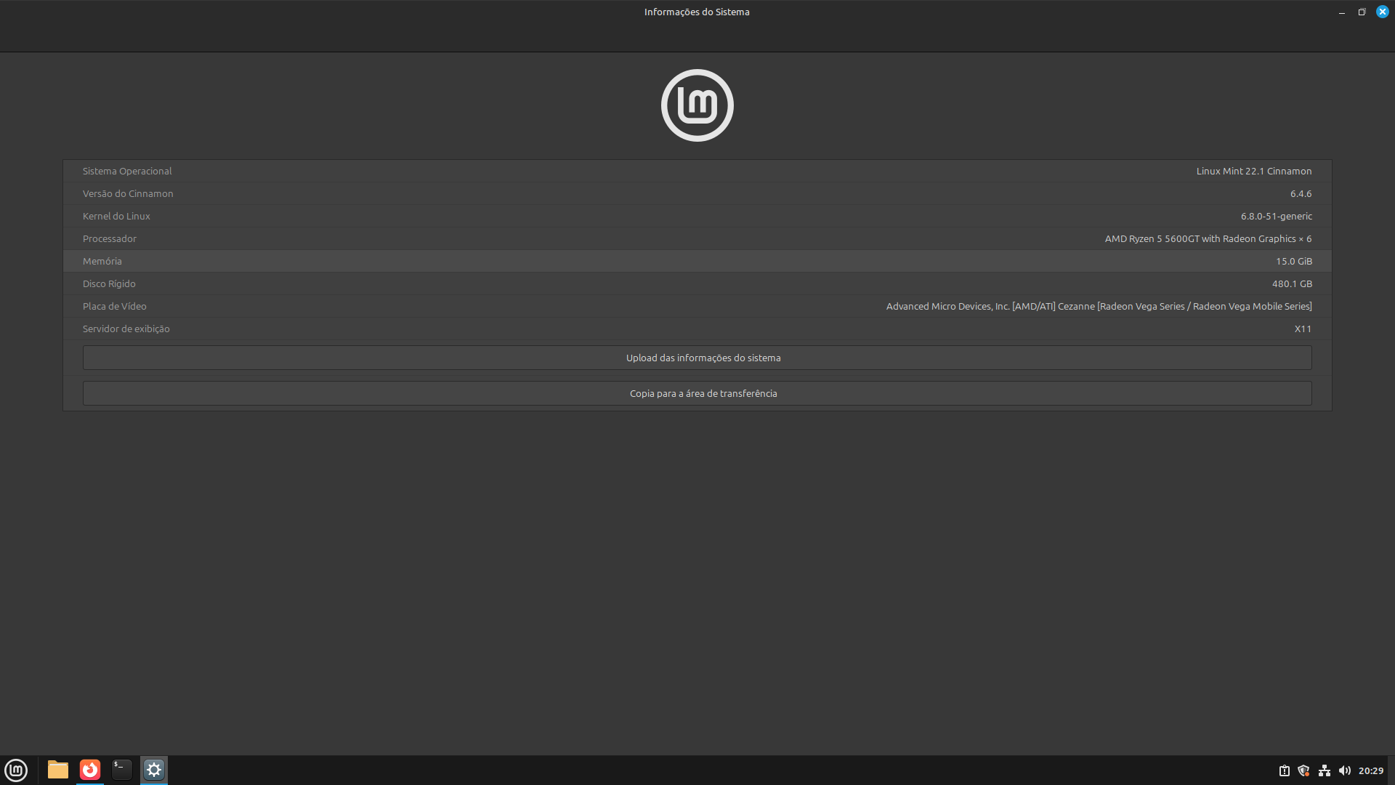Open the wired network tray icon
The width and height of the screenshot is (1395, 785).
click(x=1325, y=770)
